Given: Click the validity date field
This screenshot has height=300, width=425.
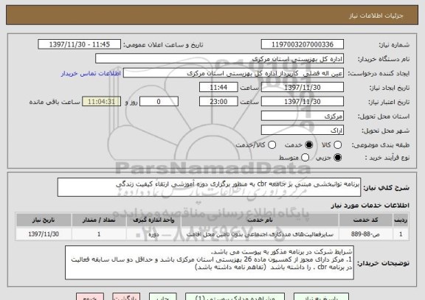Looking at the screenshot, I should (303, 102).
